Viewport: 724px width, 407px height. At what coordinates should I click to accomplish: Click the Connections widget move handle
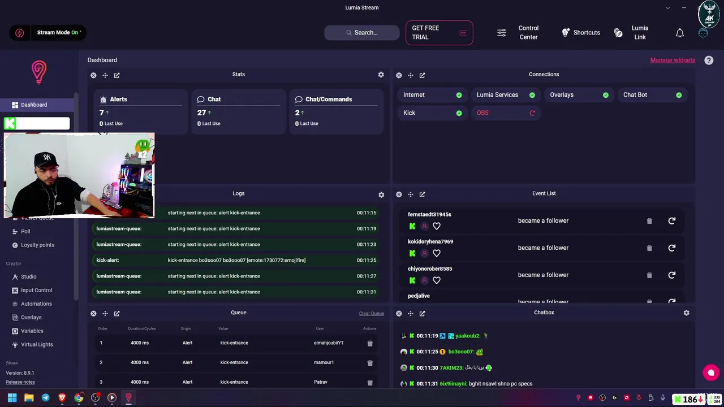[411, 75]
